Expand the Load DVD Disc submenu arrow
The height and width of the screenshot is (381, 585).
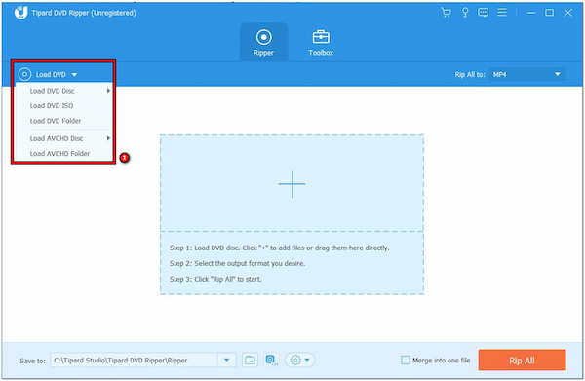tap(108, 91)
